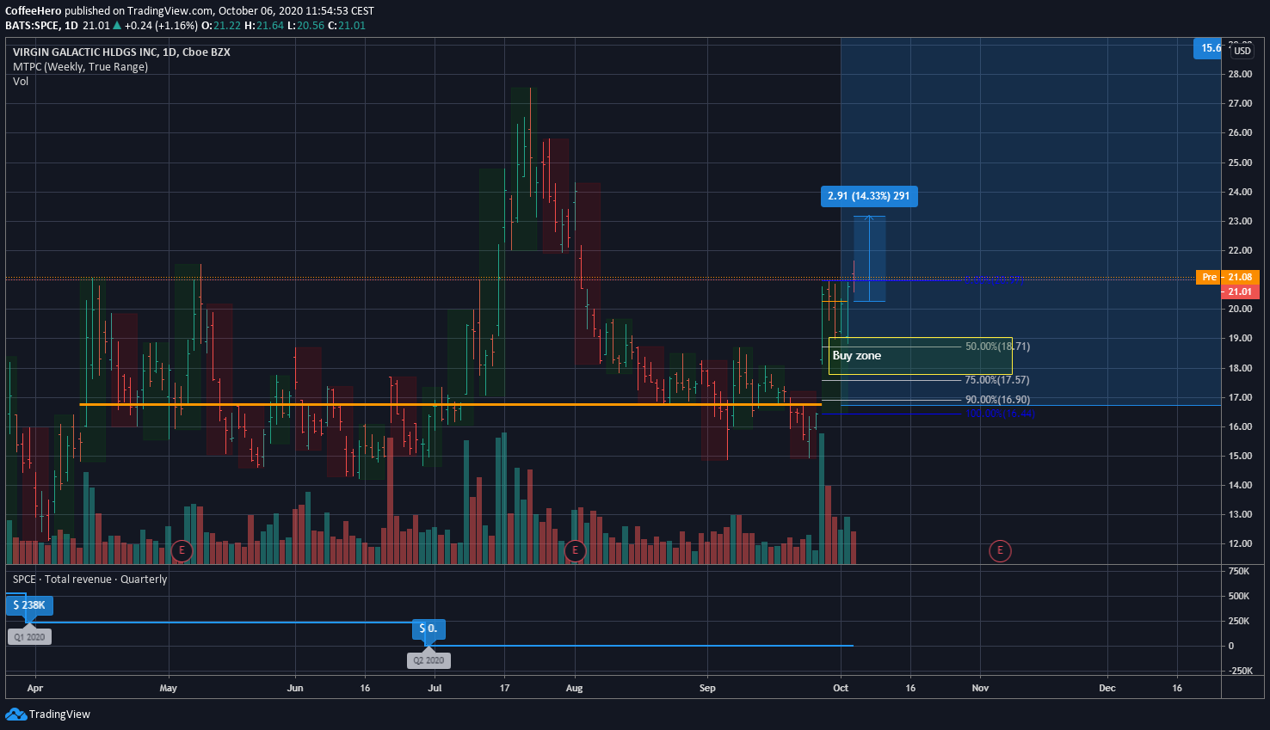Click the Q2 2020 quarter label
The width and height of the screenshot is (1270, 730).
click(428, 660)
